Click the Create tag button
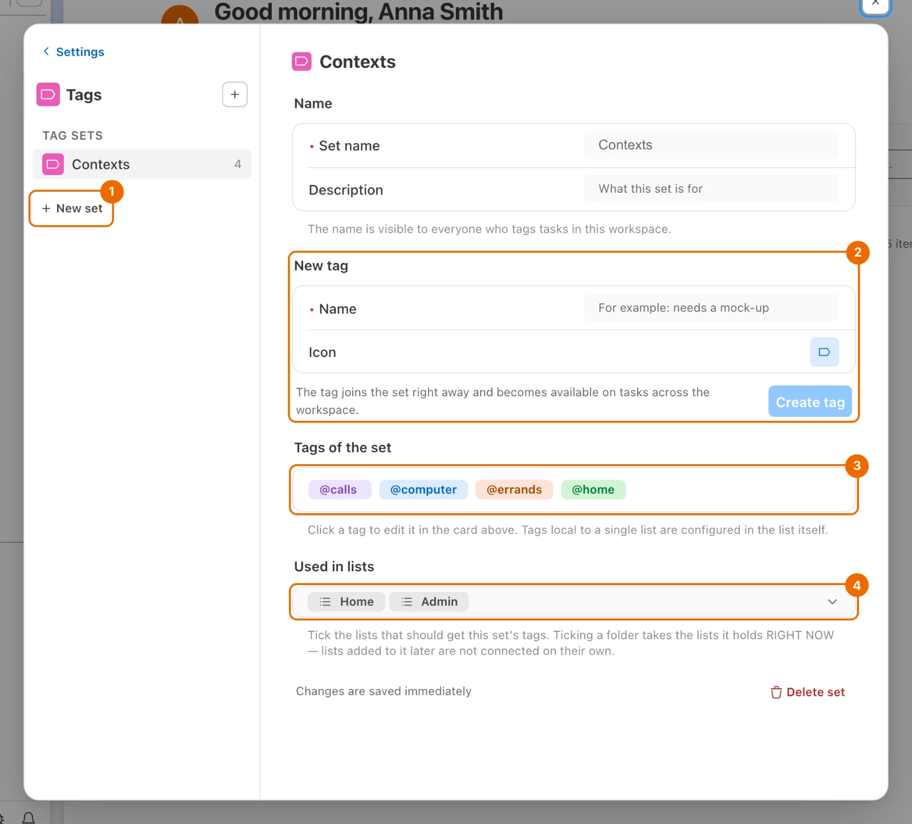 click(810, 402)
